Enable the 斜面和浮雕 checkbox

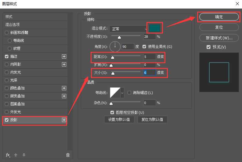pos(7,33)
